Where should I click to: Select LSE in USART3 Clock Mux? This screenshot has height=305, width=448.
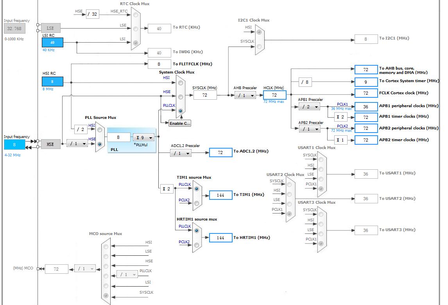pos(321,234)
